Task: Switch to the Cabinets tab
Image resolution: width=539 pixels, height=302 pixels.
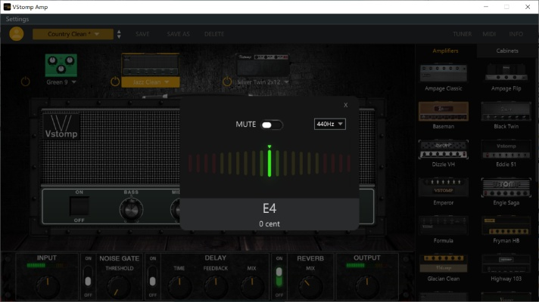Action: point(507,51)
